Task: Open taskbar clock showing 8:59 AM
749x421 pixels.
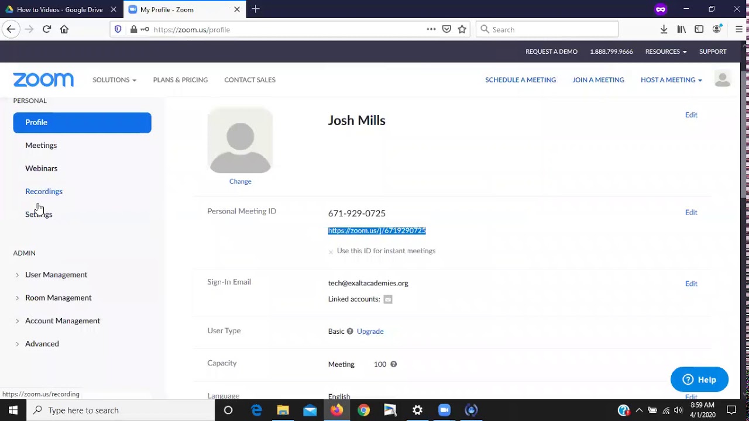Action: tap(703, 410)
